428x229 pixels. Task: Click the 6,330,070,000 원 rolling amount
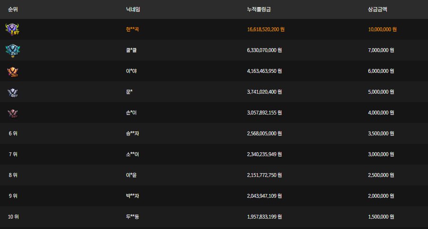click(x=265, y=50)
